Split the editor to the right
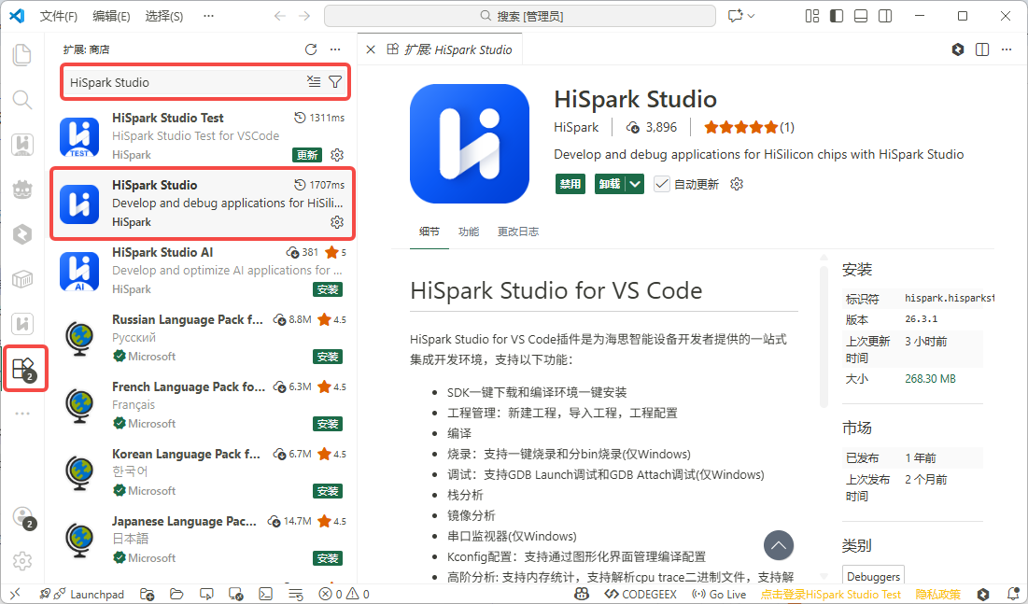The width and height of the screenshot is (1028, 604). pos(982,49)
